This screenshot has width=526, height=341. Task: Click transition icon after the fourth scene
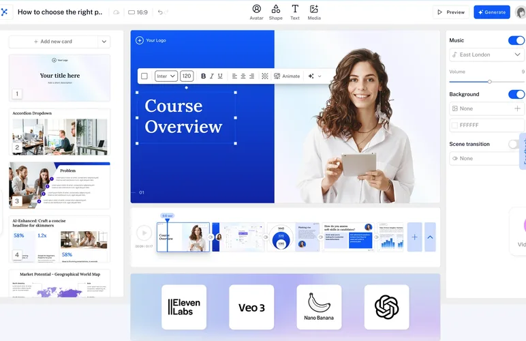(x=376, y=237)
